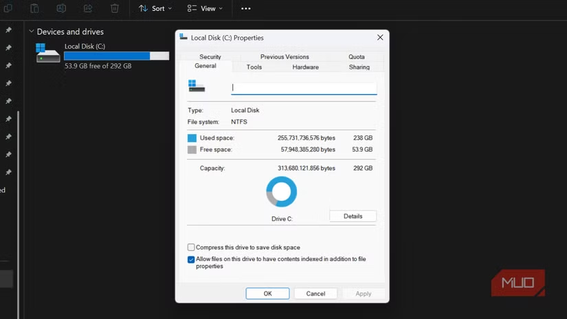The width and height of the screenshot is (567, 319).
Task: Click the donut chart for Drive C
Action: tap(281, 192)
